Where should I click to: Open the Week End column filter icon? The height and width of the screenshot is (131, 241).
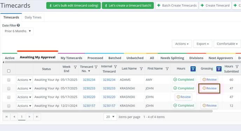coord(75,67)
